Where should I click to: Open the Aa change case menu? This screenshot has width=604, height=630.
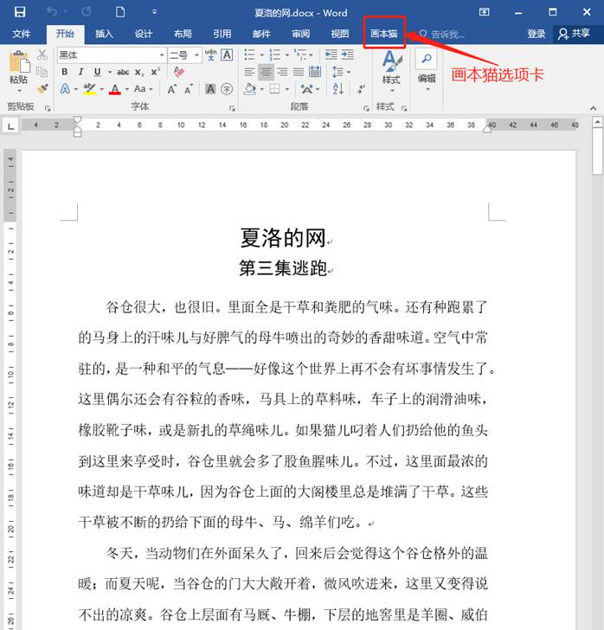[x=143, y=89]
